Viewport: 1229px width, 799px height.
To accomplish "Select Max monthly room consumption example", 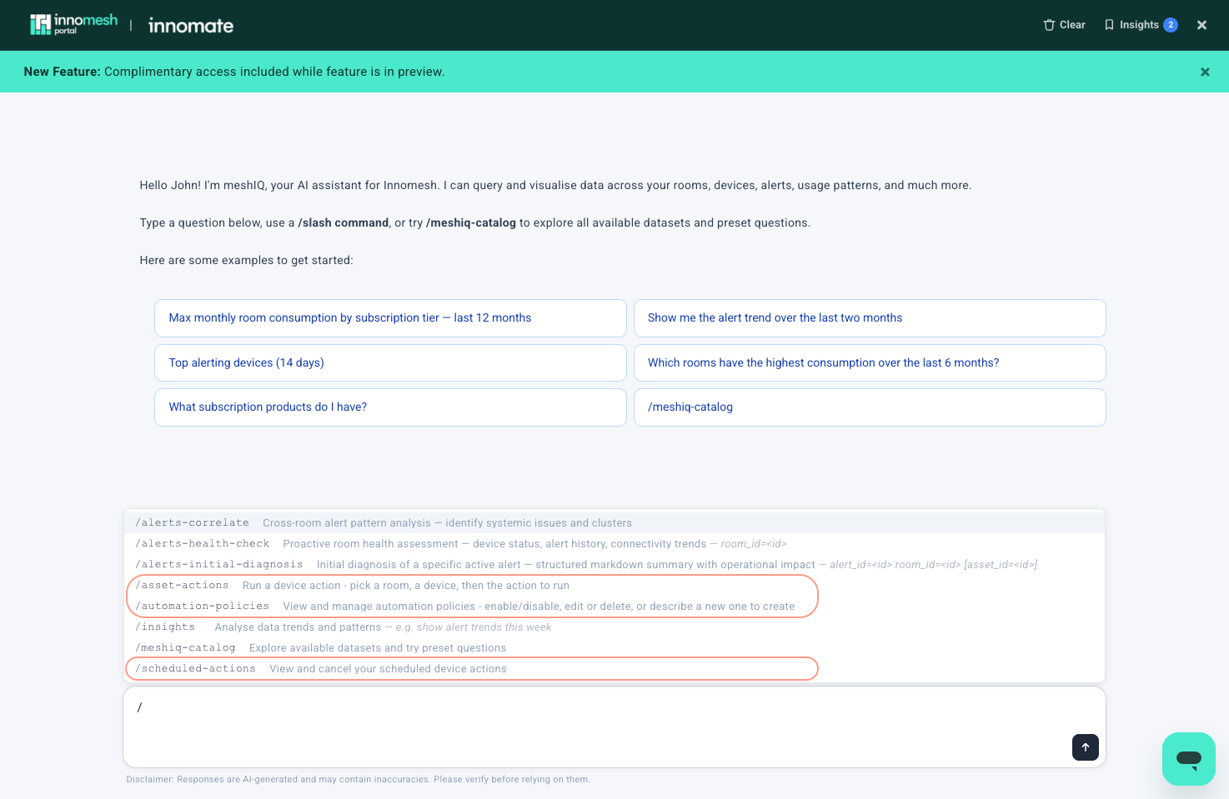I will (x=390, y=318).
